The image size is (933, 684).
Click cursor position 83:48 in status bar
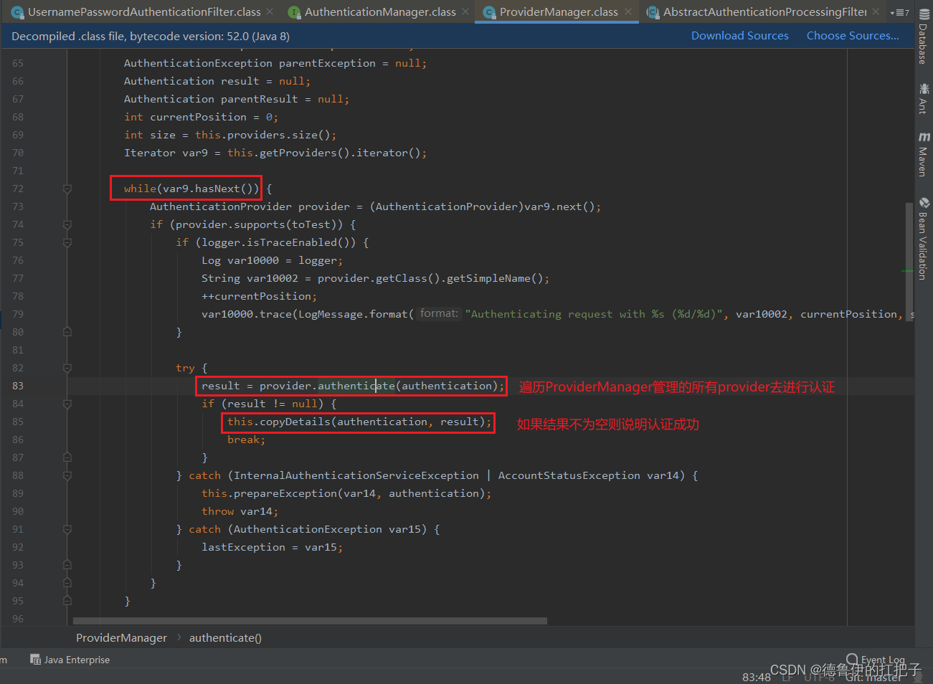tap(757, 677)
